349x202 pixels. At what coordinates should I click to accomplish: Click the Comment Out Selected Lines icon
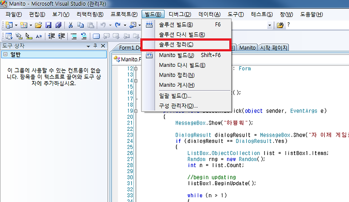pos(74,36)
